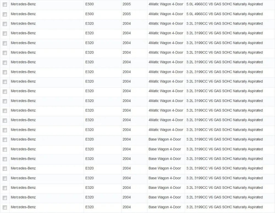Click 'Base Wagon 4-Door' in the first Base row
The width and height of the screenshot is (275, 213).
point(165,139)
